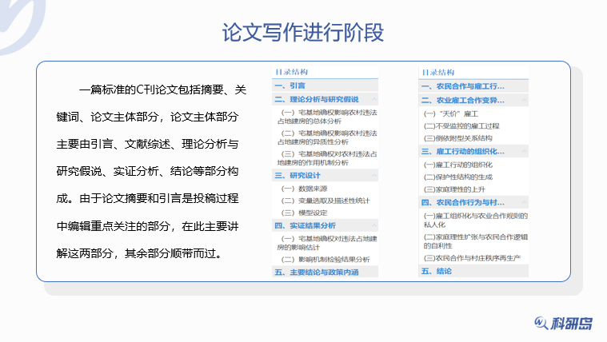Click the (二) 影响机制检验结果分析 entry
Screen dimensions: 607x342
point(325,259)
